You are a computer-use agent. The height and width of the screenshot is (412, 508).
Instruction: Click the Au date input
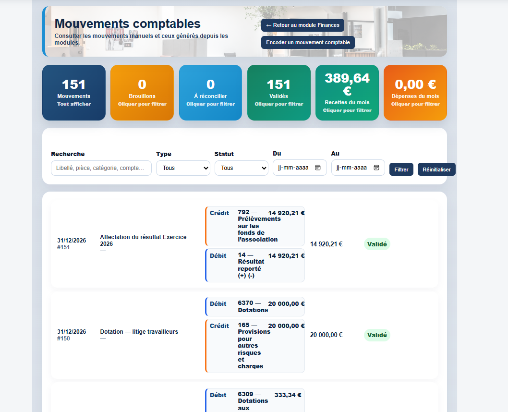coord(358,168)
